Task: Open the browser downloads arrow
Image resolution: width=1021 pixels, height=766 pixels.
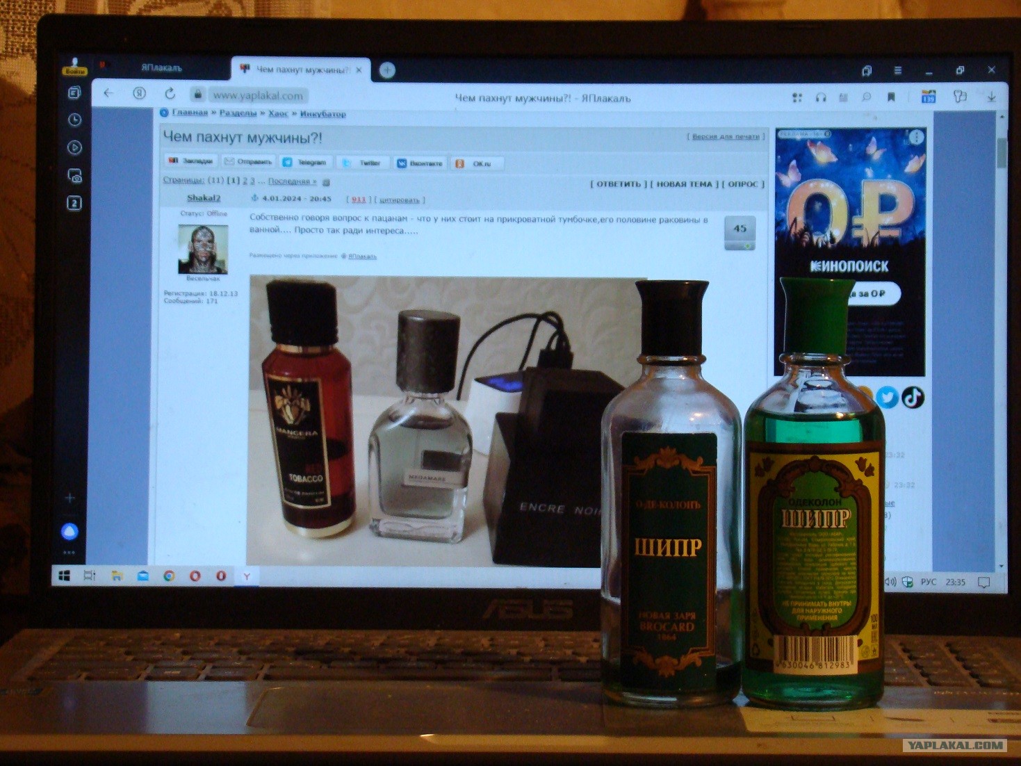Action: [x=992, y=97]
